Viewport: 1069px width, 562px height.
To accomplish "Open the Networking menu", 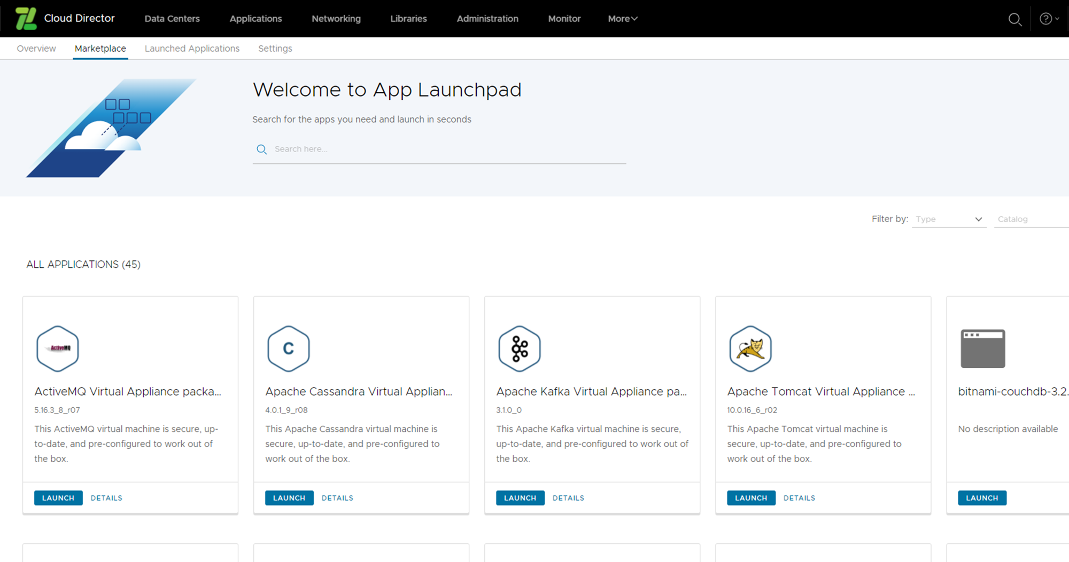I will tap(336, 19).
